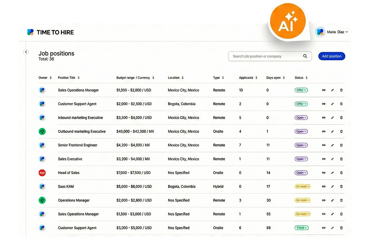
Task: Expand the On Hold status for Saas KAM
Action: tap(302, 186)
